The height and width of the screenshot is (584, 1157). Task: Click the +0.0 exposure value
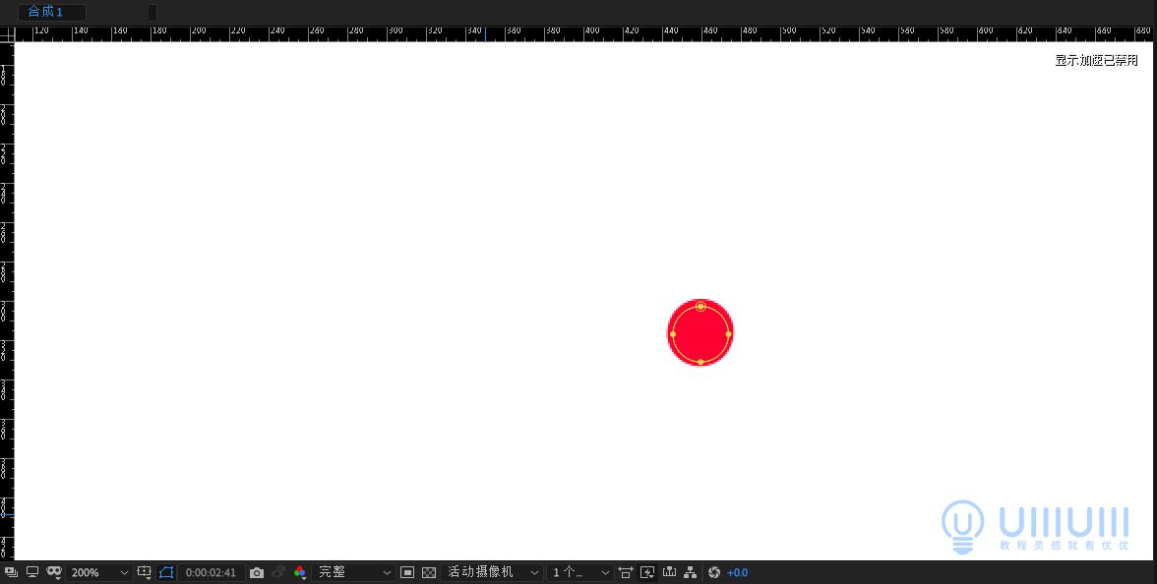737,573
